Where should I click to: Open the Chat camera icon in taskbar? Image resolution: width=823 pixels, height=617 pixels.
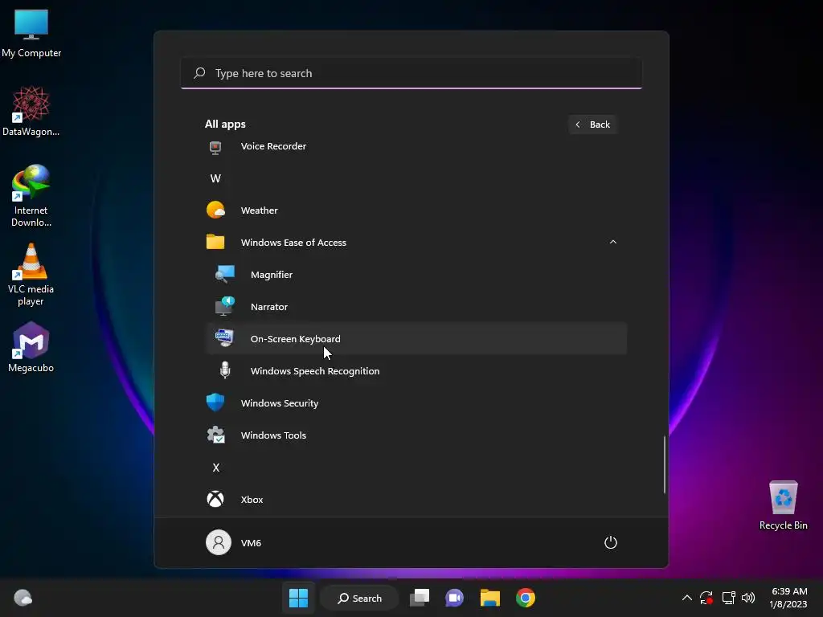455,598
